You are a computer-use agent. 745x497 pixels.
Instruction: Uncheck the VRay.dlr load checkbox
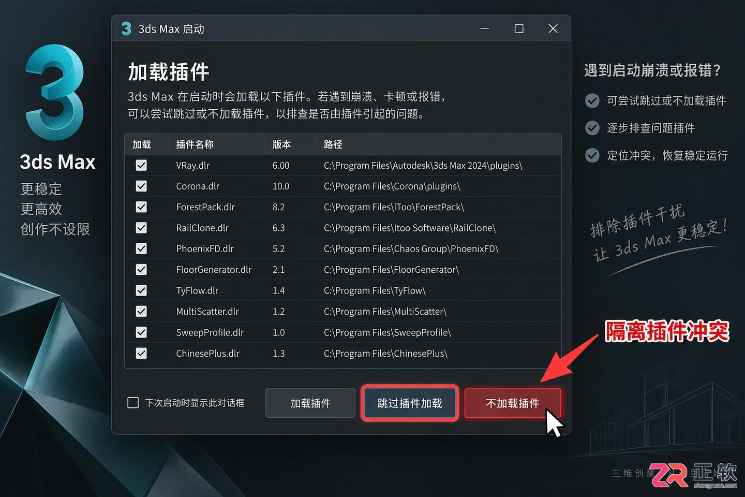pos(141,165)
